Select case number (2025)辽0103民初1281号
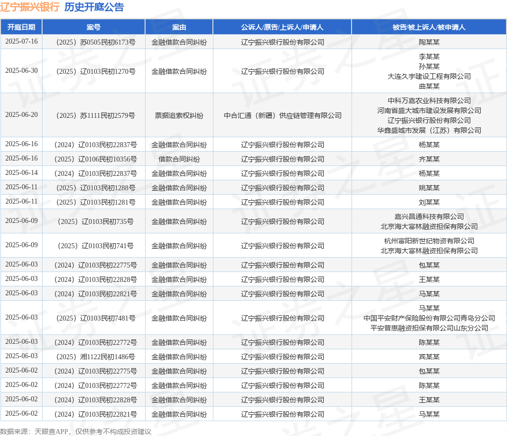Image resolution: width=507 pixels, height=436 pixels. coord(96,203)
